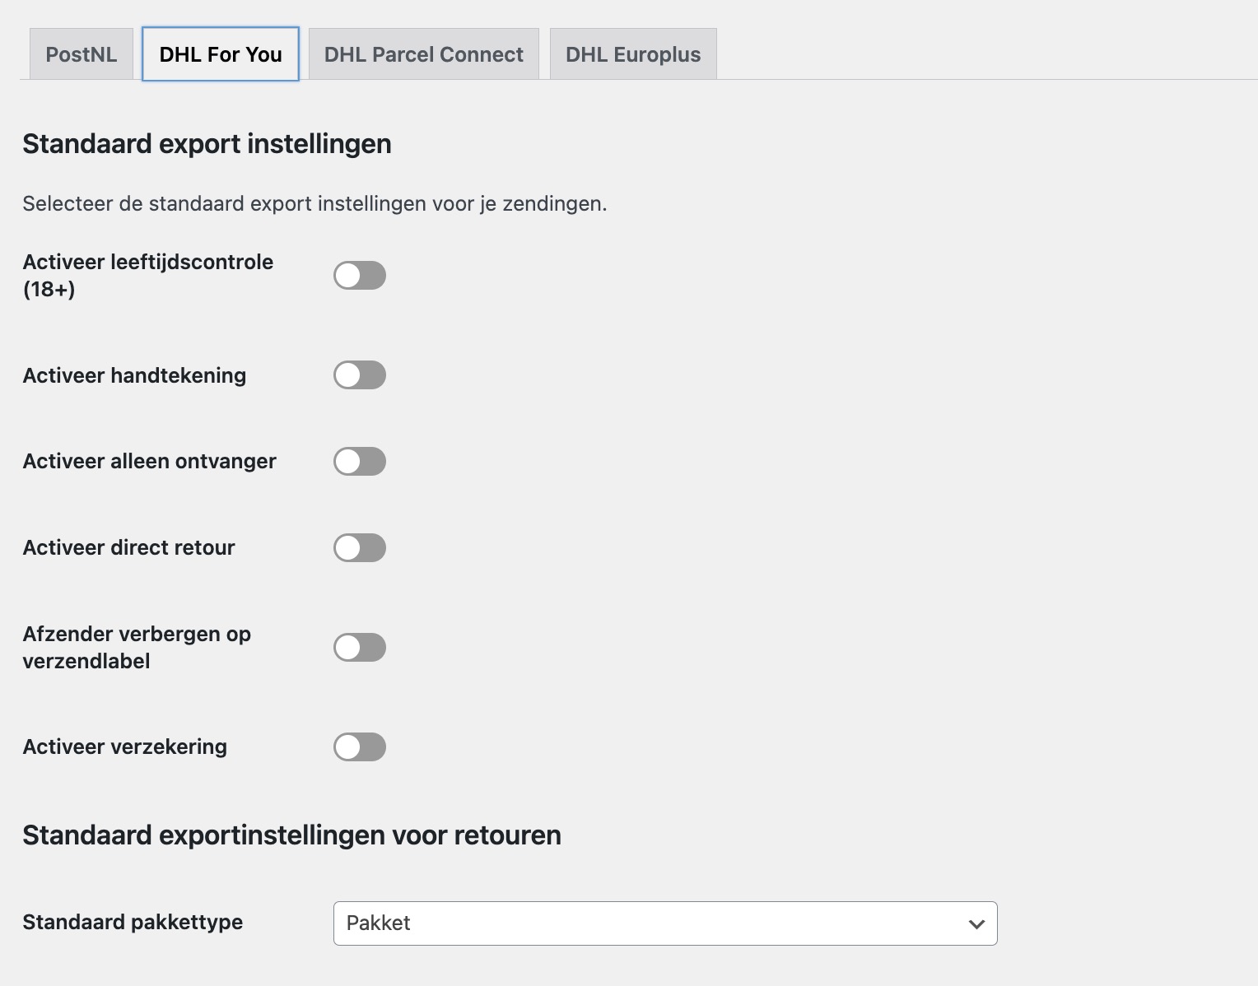This screenshot has width=1258, height=986.
Task: Toggle on Activeer direct retour
Action: [360, 547]
